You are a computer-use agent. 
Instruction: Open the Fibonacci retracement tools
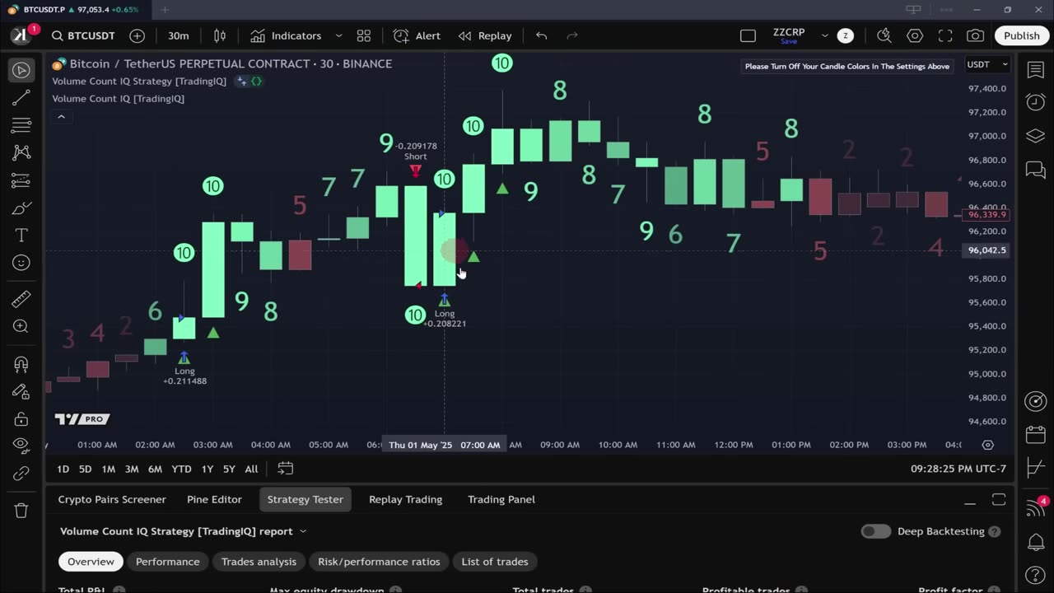[x=21, y=125]
